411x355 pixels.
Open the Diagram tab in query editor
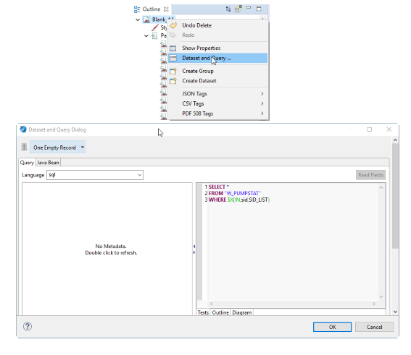coord(241,312)
